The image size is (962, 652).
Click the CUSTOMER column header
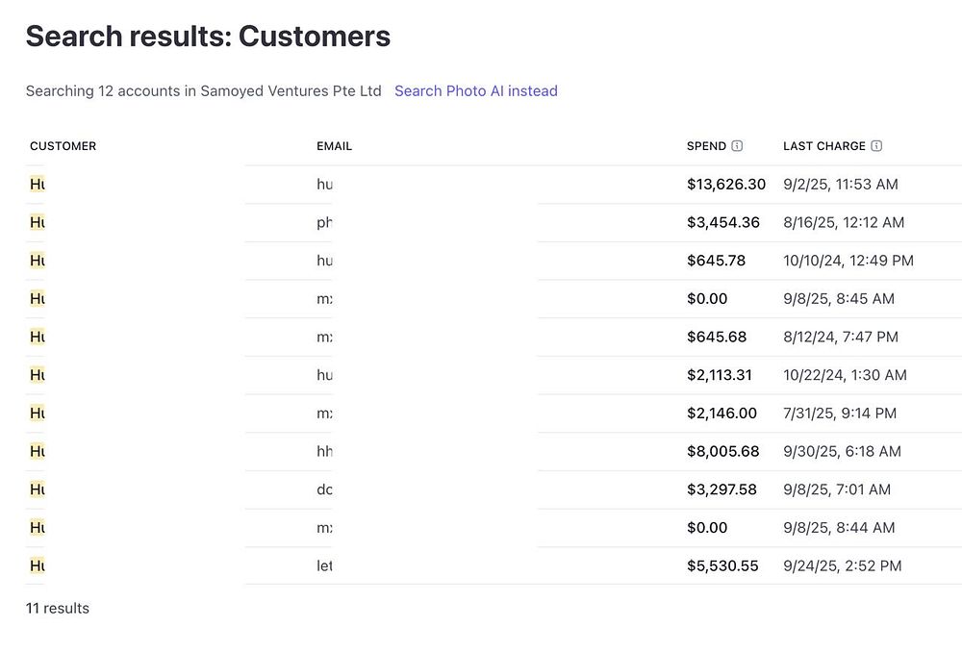click(x=63, y=146)
